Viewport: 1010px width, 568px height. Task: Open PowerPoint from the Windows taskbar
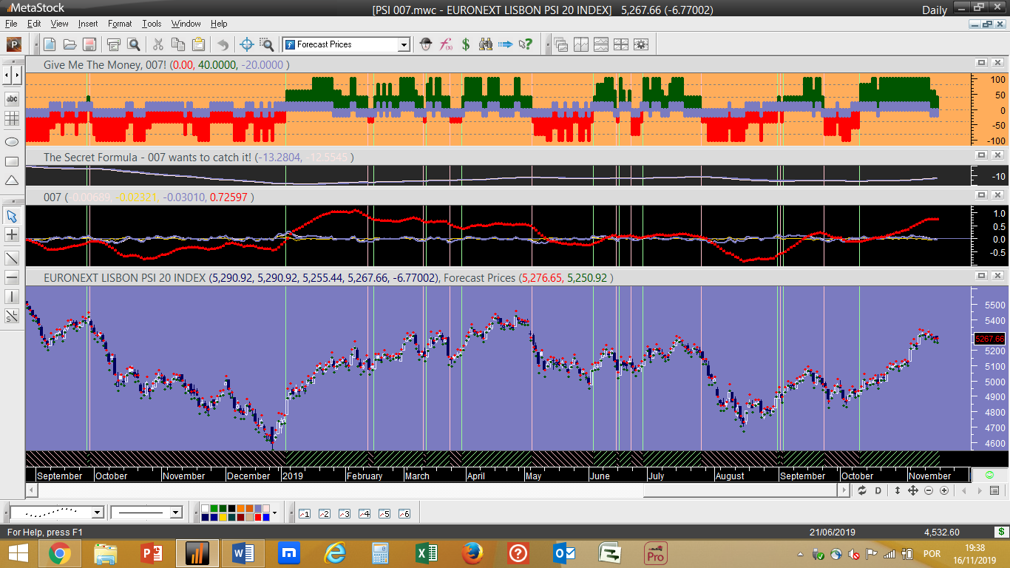151,553
